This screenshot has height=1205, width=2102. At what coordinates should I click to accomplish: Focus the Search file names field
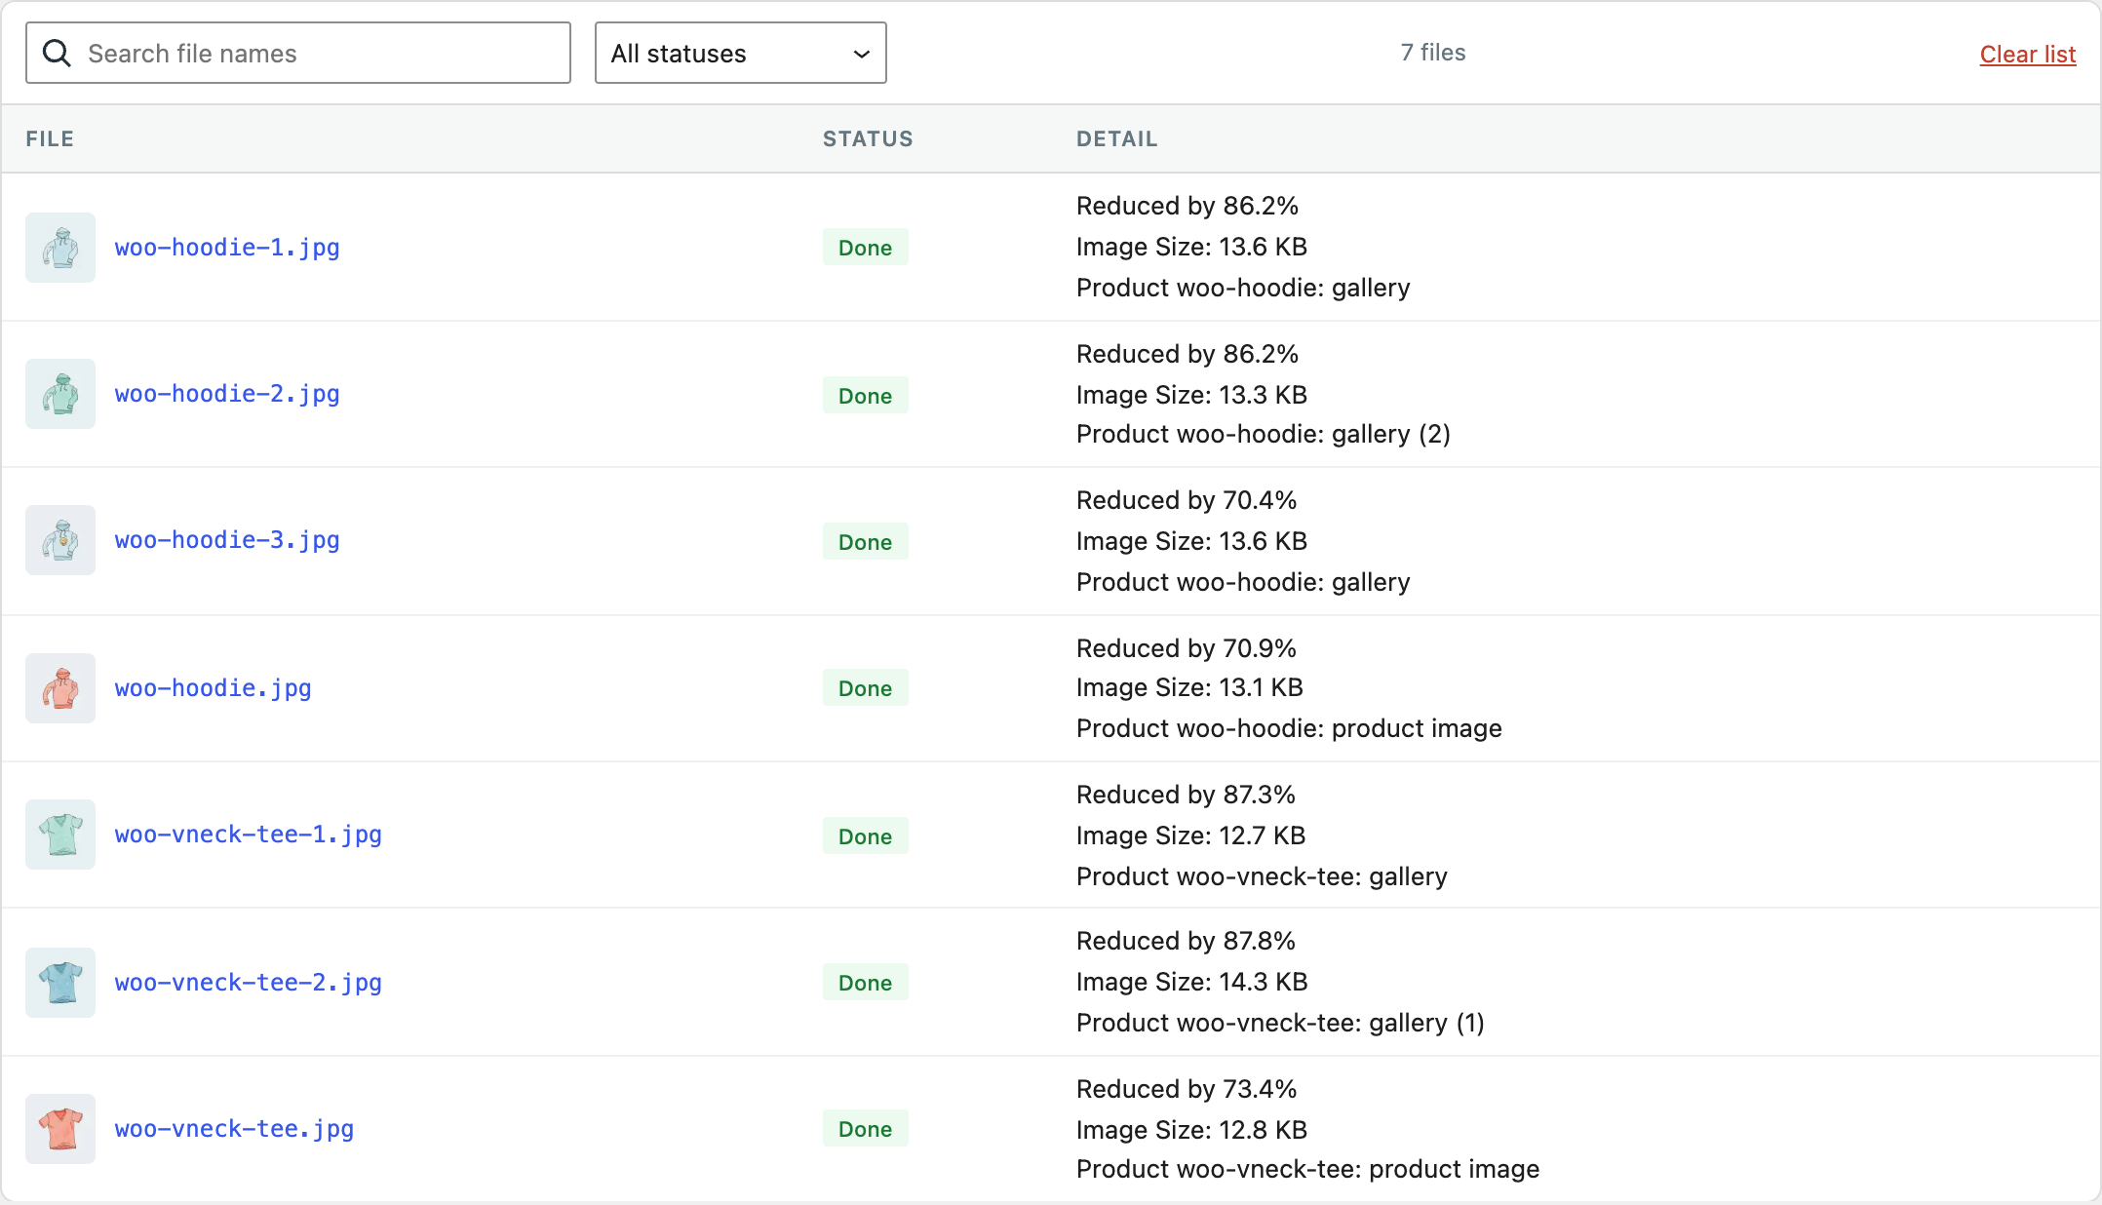pyautogui.click(x=298, y=53)
